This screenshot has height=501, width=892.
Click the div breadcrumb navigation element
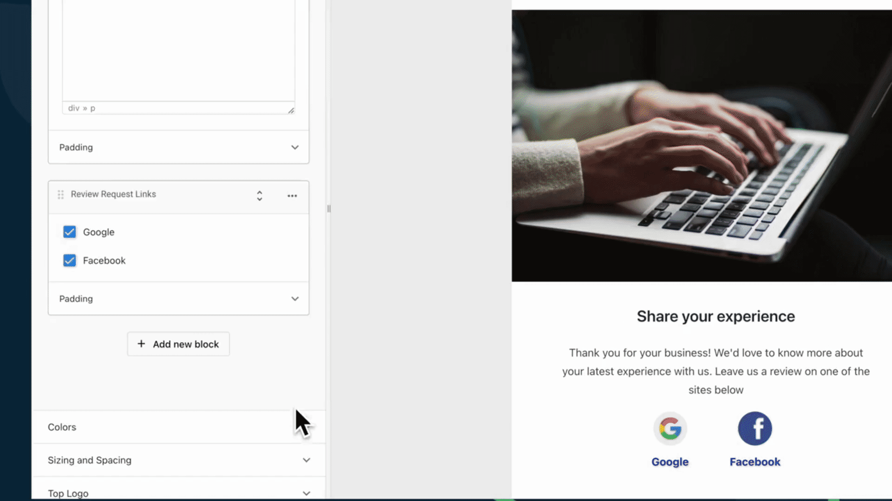point(73,108)
